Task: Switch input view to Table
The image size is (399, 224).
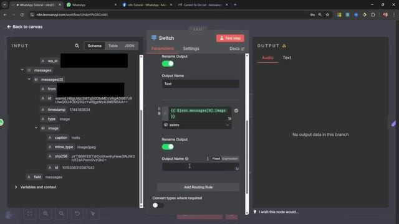Action: 113,45
